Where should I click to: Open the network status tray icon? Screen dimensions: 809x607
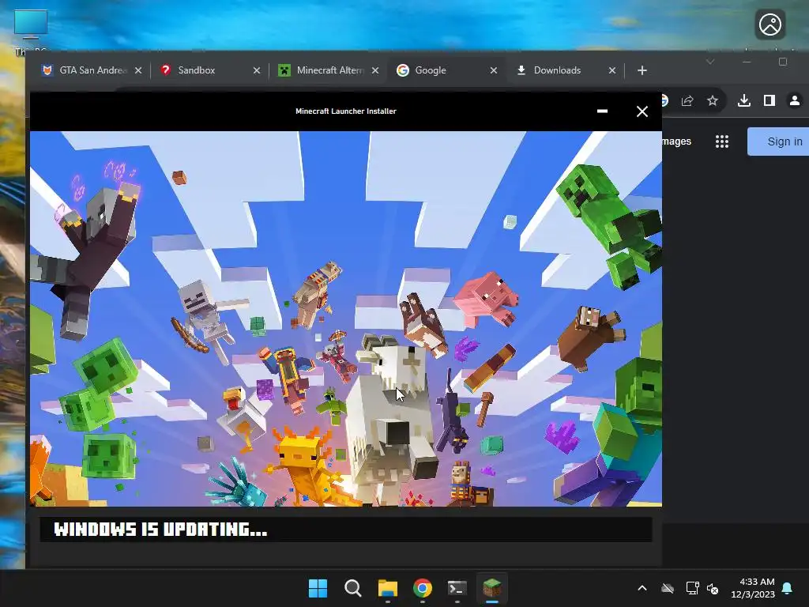(x=692, y=588)
